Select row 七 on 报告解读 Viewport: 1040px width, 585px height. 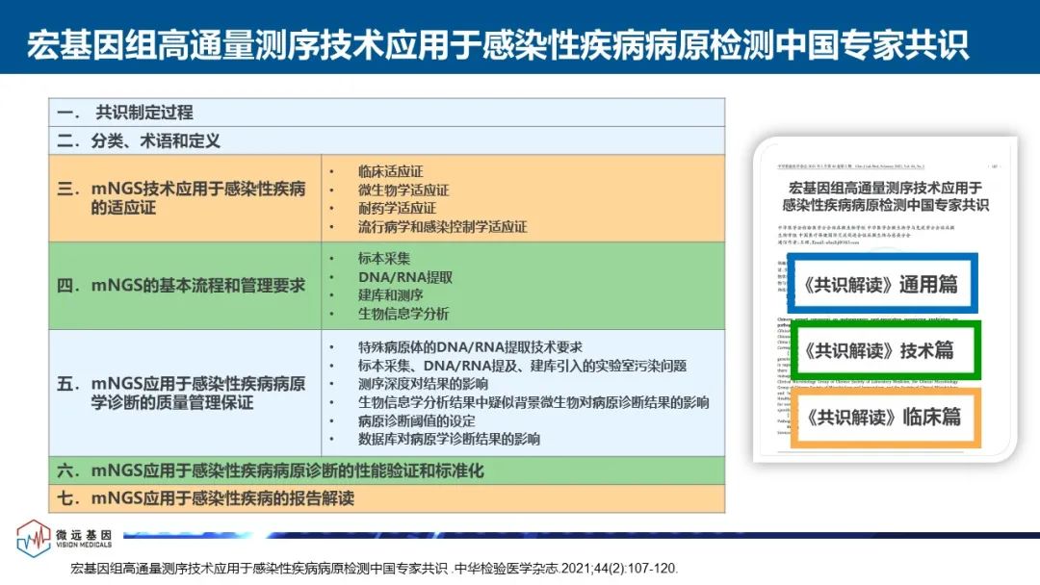(x=223, y=498)
